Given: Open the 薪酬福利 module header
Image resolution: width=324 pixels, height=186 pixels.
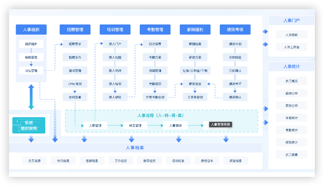Looking at the screenshot, I should point(195,29).
